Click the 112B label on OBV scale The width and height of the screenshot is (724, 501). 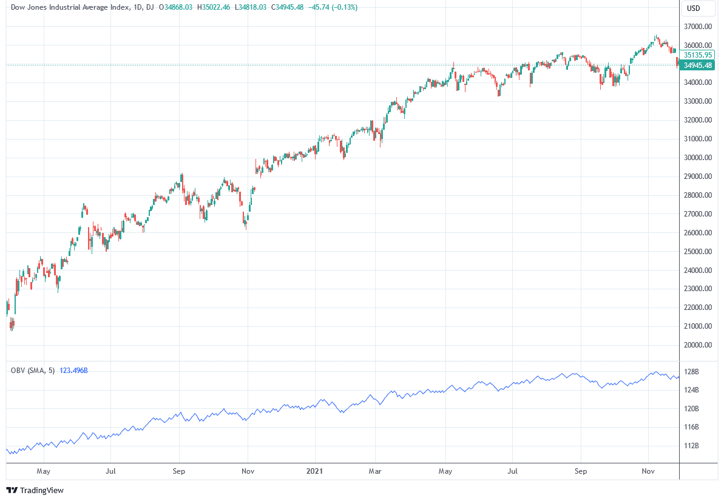(x=691, y=446)
